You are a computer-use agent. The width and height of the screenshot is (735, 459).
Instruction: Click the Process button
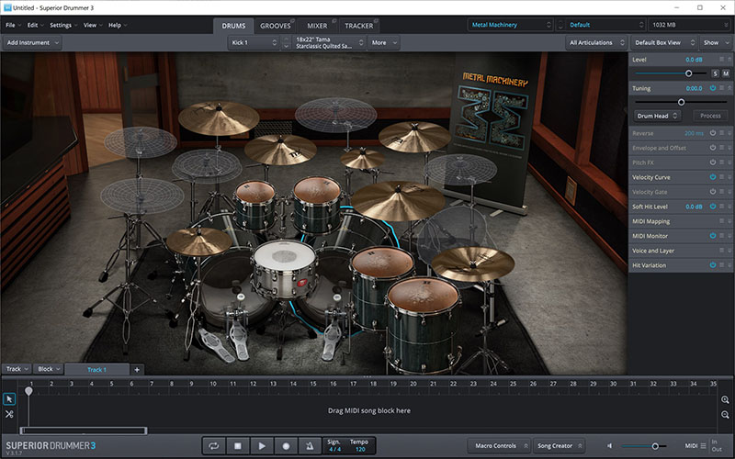click(x=710, y=116)
